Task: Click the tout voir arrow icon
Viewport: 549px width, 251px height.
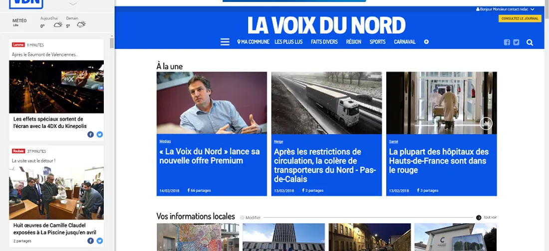Action: pos(479,218)
